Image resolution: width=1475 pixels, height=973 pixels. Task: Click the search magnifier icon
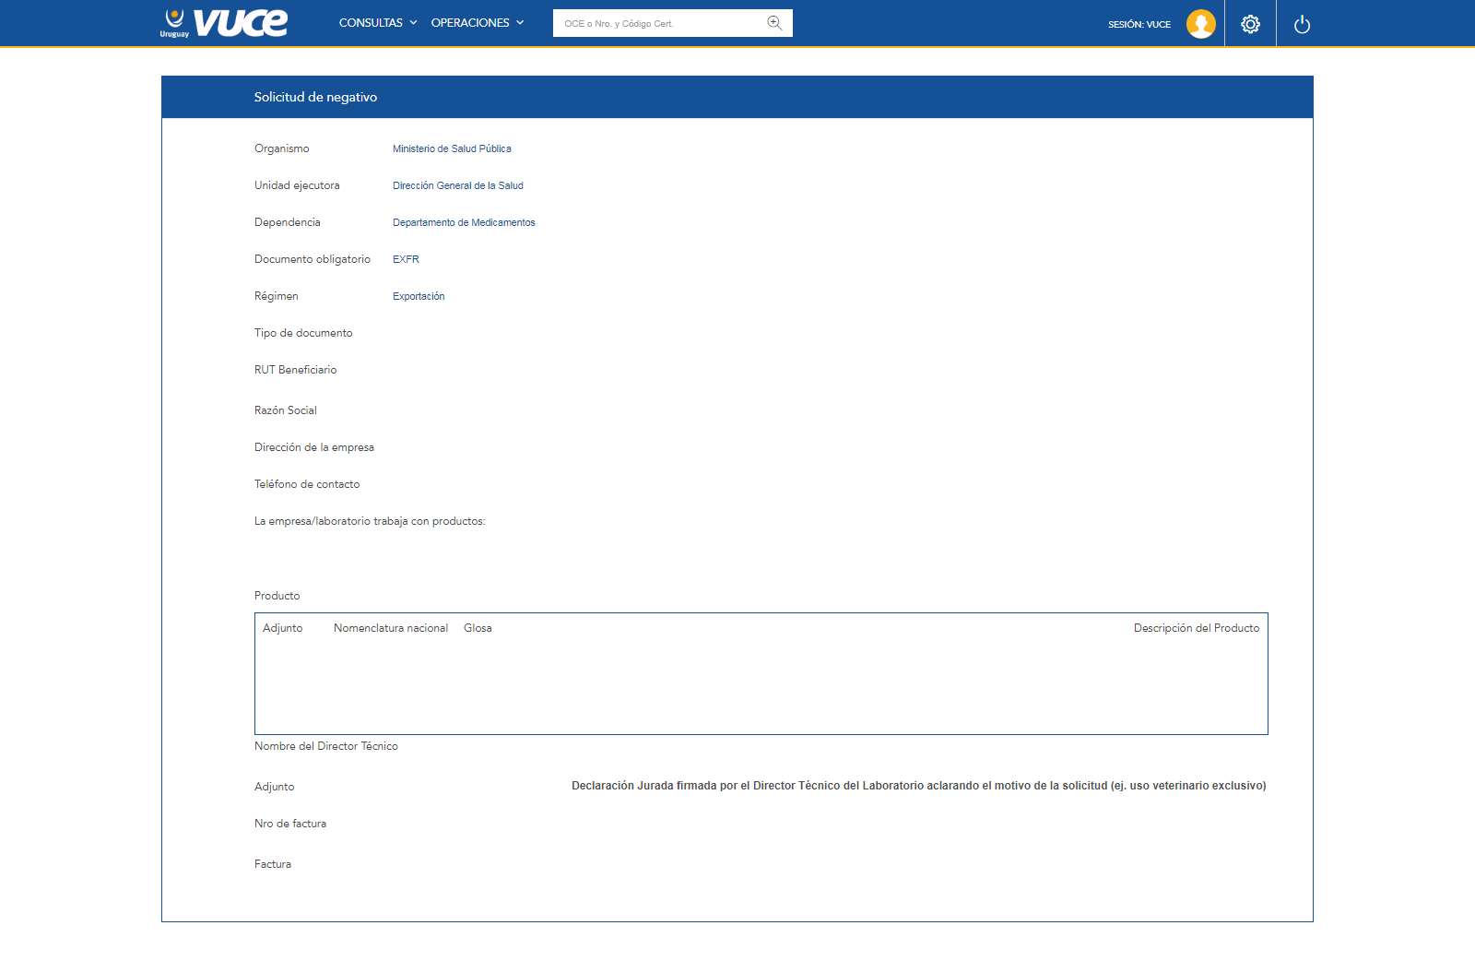pyautogui.click(x=774, y=23)
